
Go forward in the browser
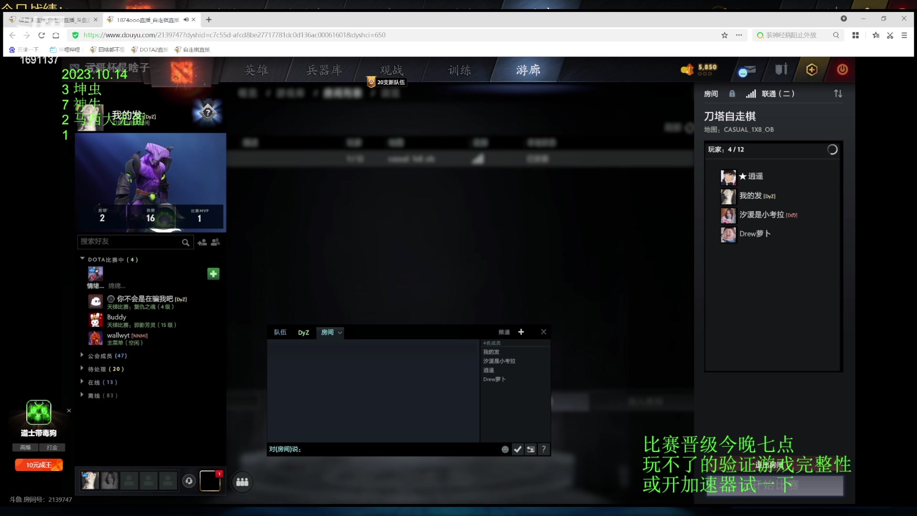pyautogui.click(x=27, y=35)
